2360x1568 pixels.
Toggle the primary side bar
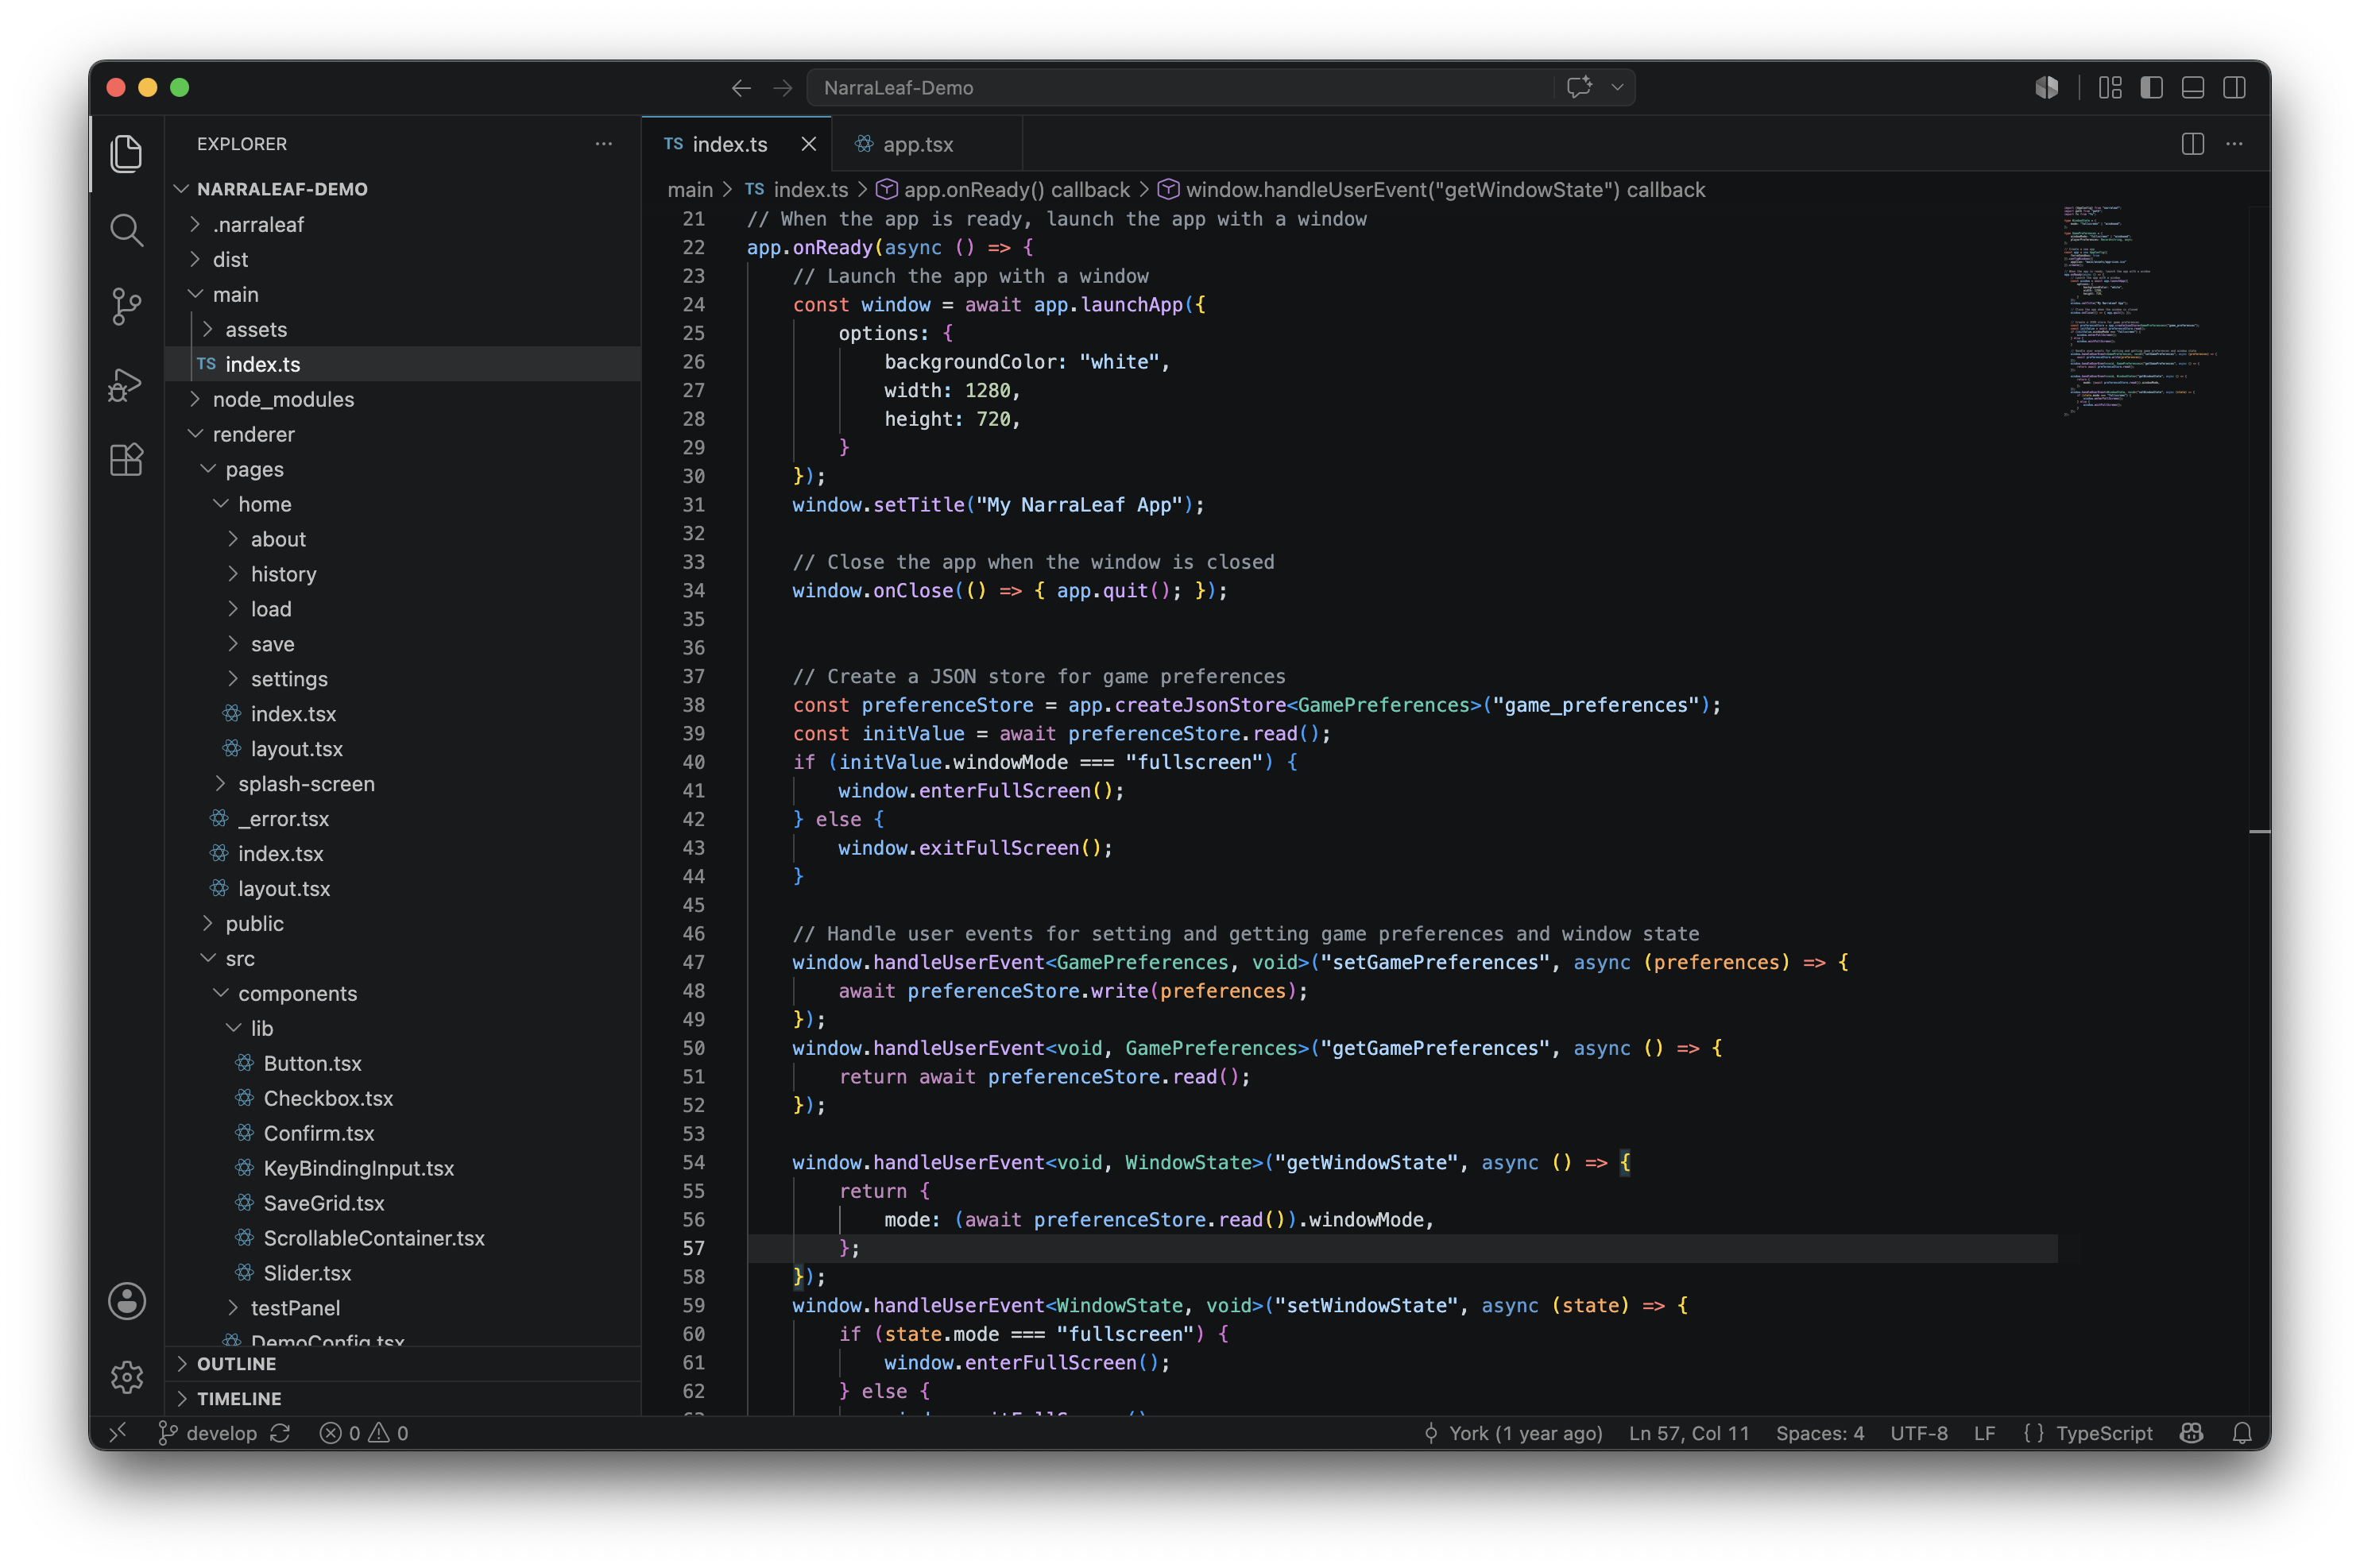click(x=2151, y=88)
